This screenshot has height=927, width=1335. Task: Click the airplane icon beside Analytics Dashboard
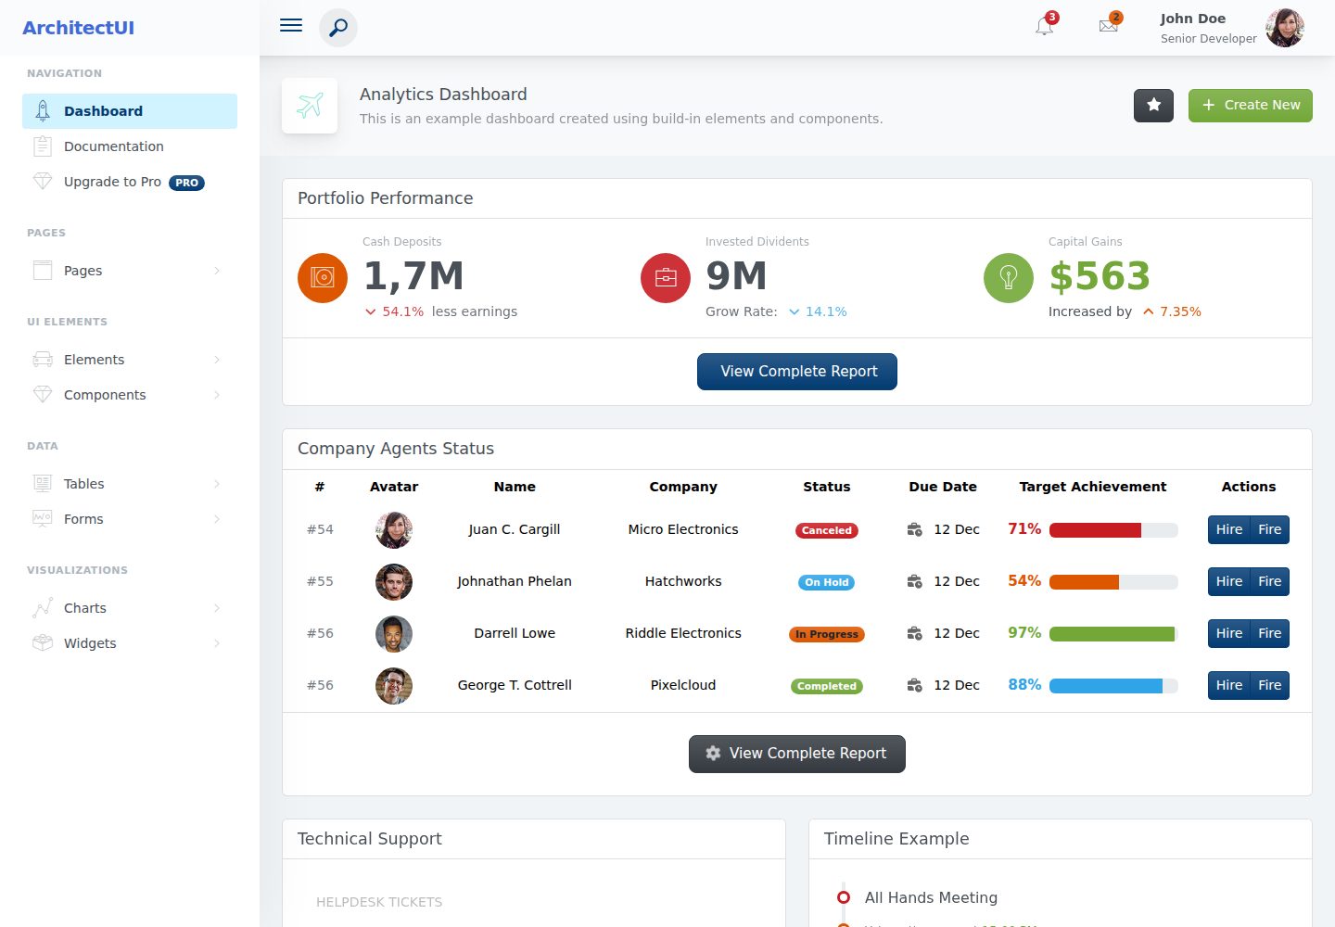310,106
